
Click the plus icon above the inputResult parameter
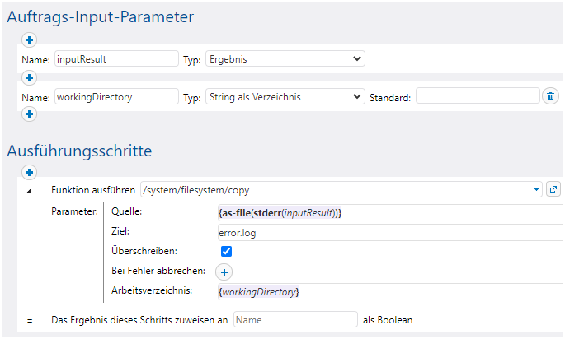[29, 39]
